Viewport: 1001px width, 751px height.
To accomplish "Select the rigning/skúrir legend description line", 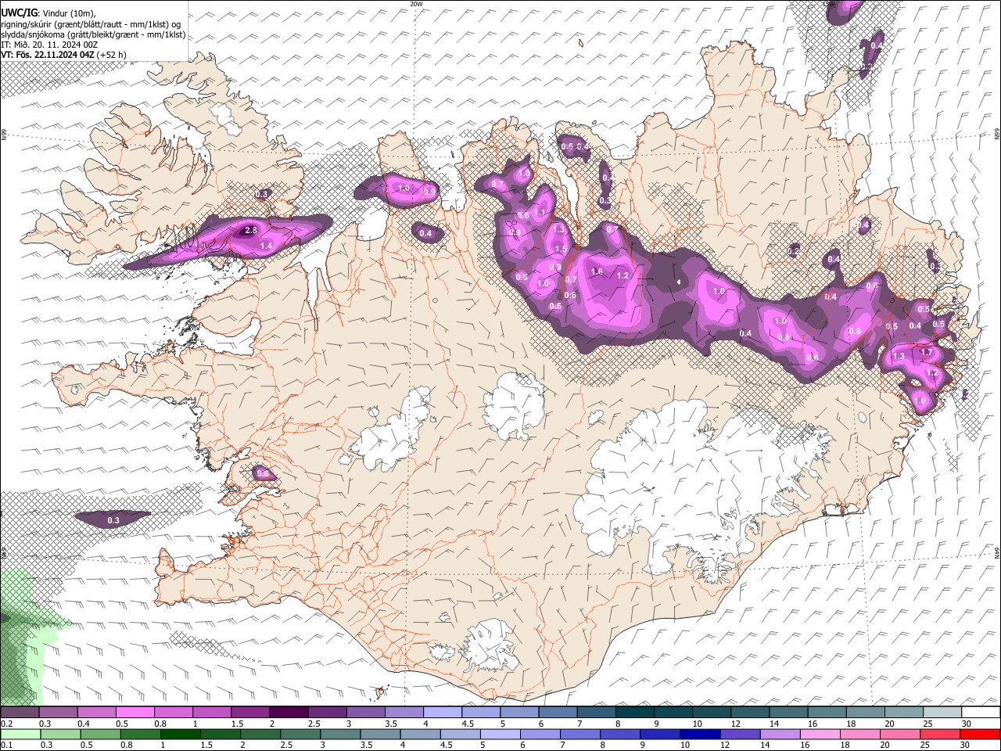I will [90, 24].
